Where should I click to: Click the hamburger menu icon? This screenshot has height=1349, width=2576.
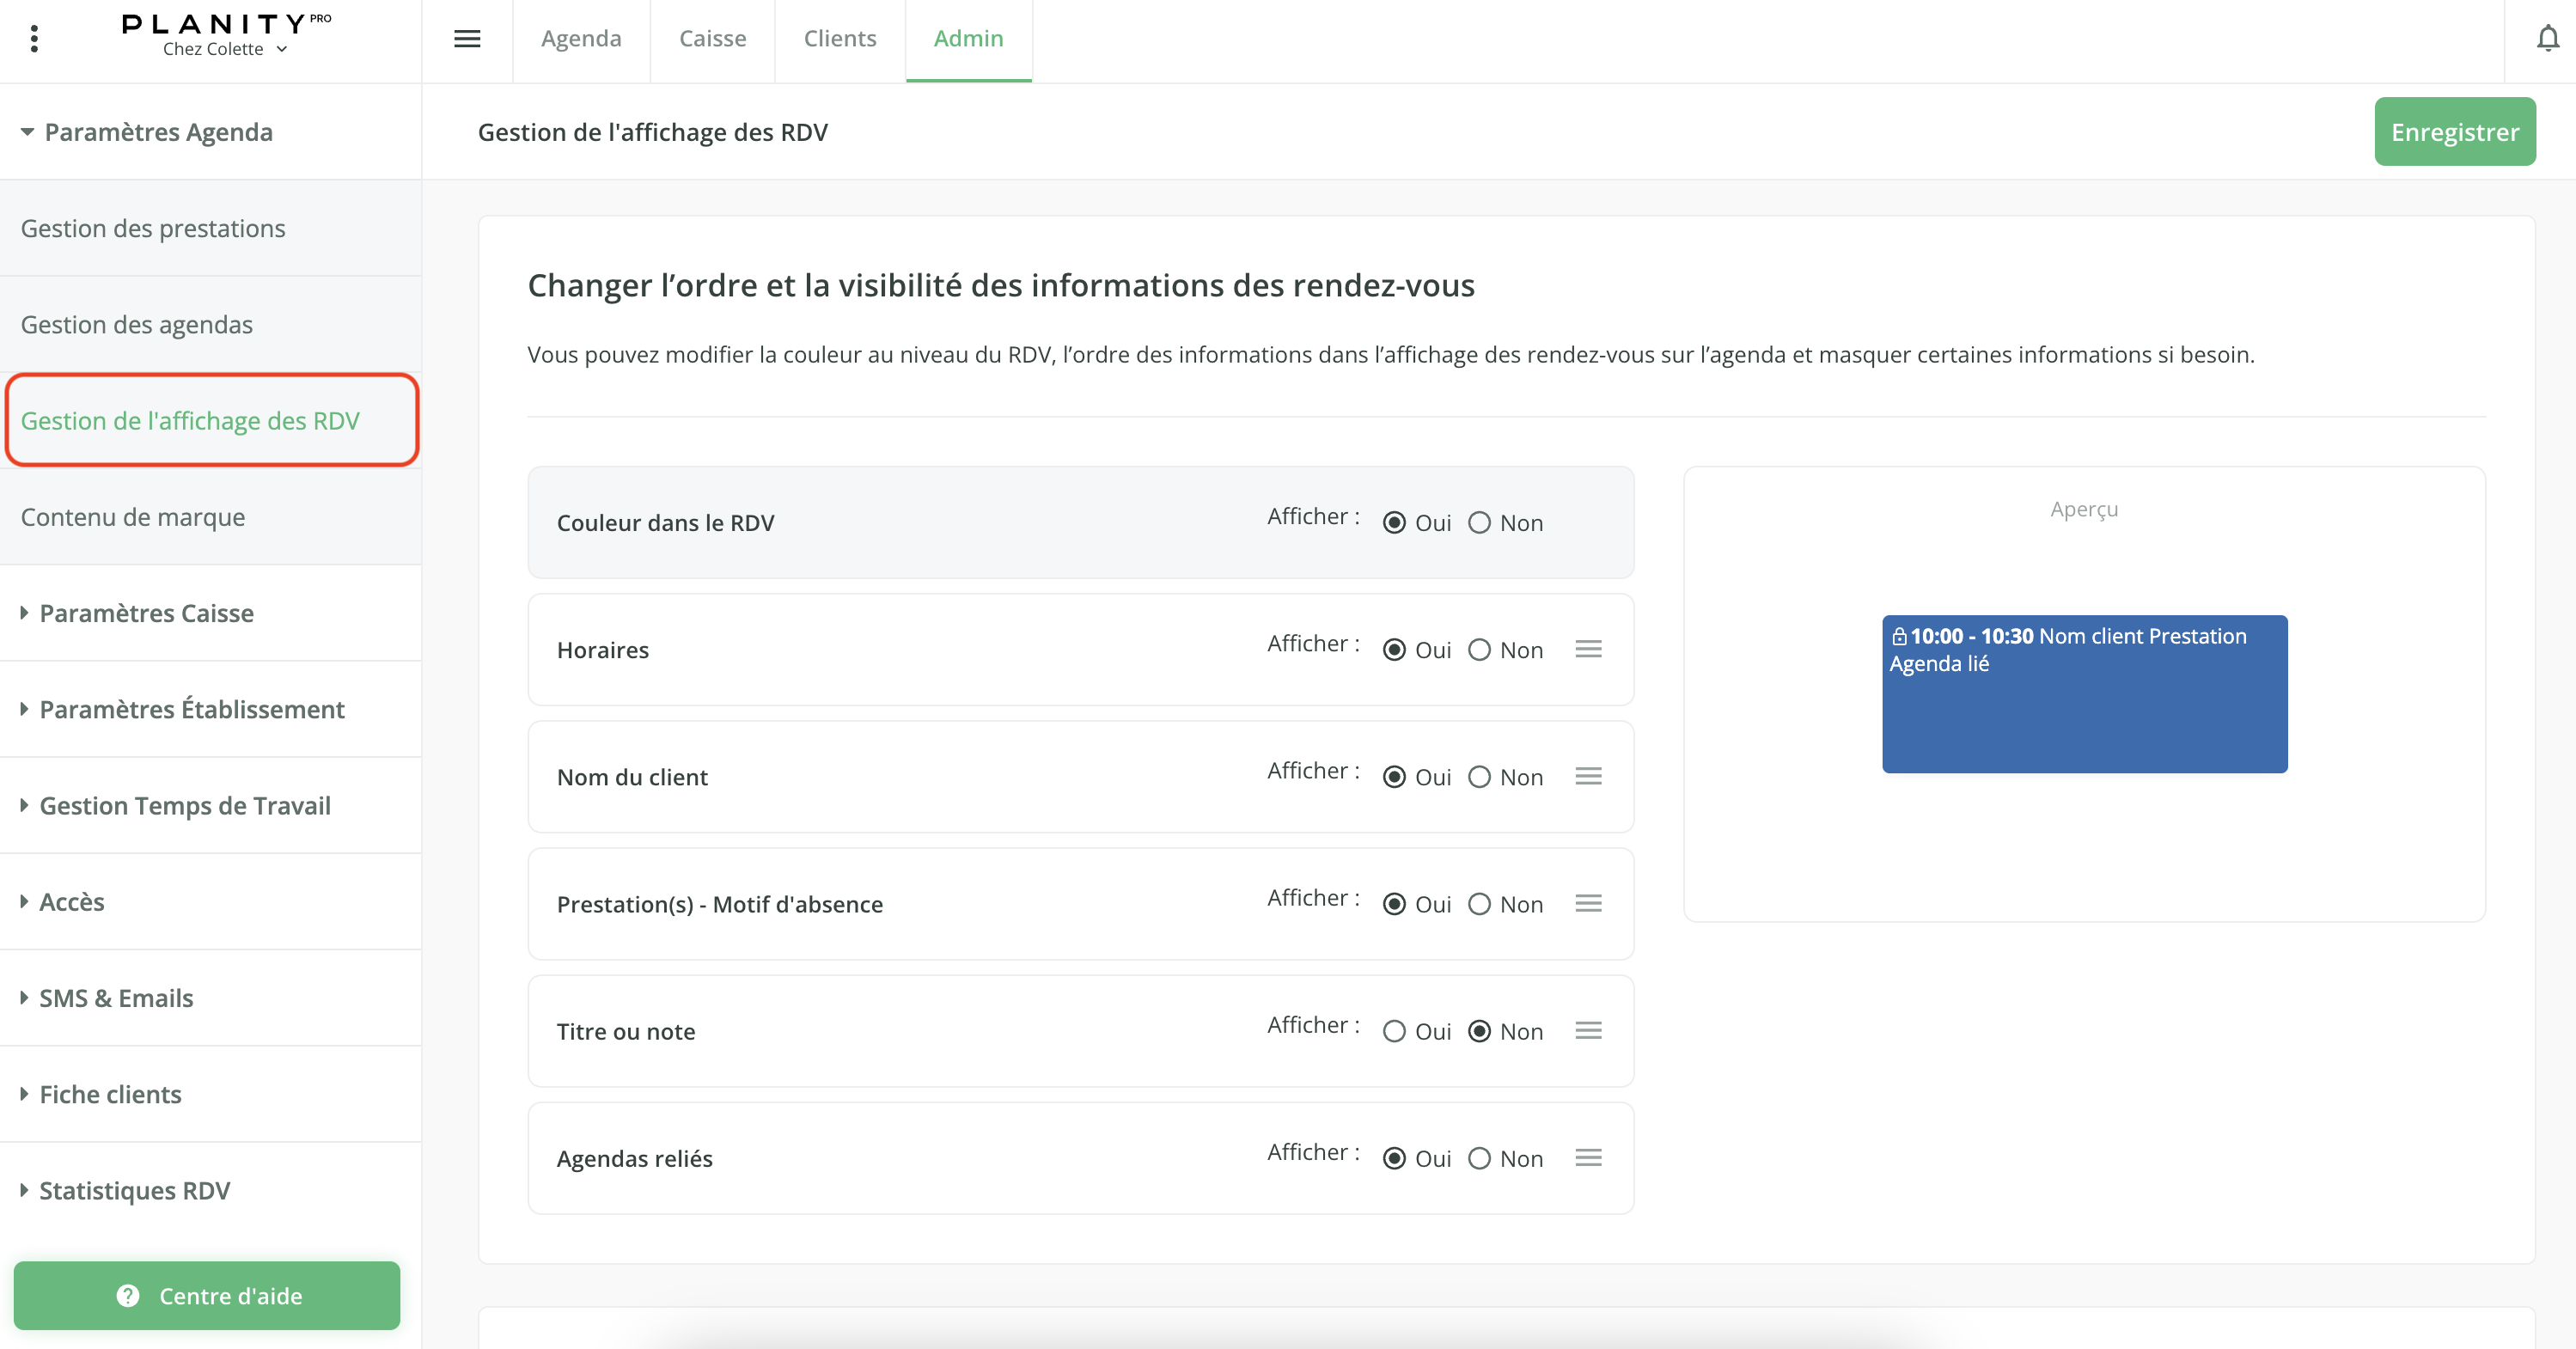pyautogui.click(x=467, y=38)
